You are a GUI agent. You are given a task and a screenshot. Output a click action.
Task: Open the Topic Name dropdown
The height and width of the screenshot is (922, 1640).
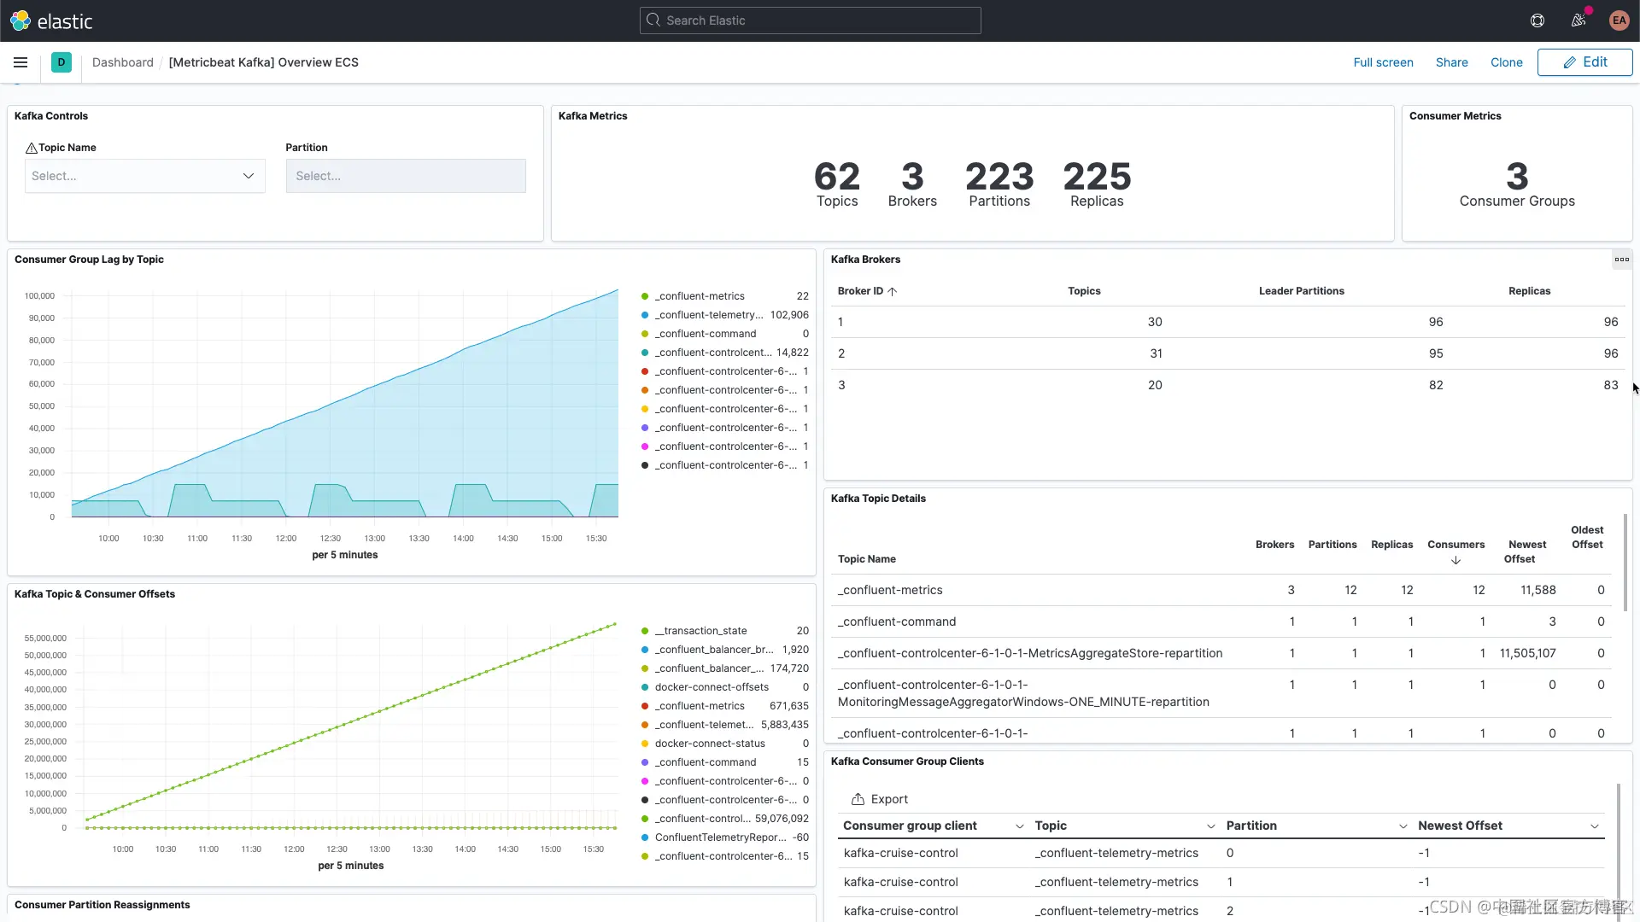[144, 176]
